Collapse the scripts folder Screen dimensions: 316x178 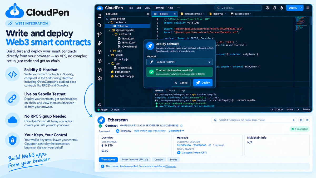pos(109,55)
